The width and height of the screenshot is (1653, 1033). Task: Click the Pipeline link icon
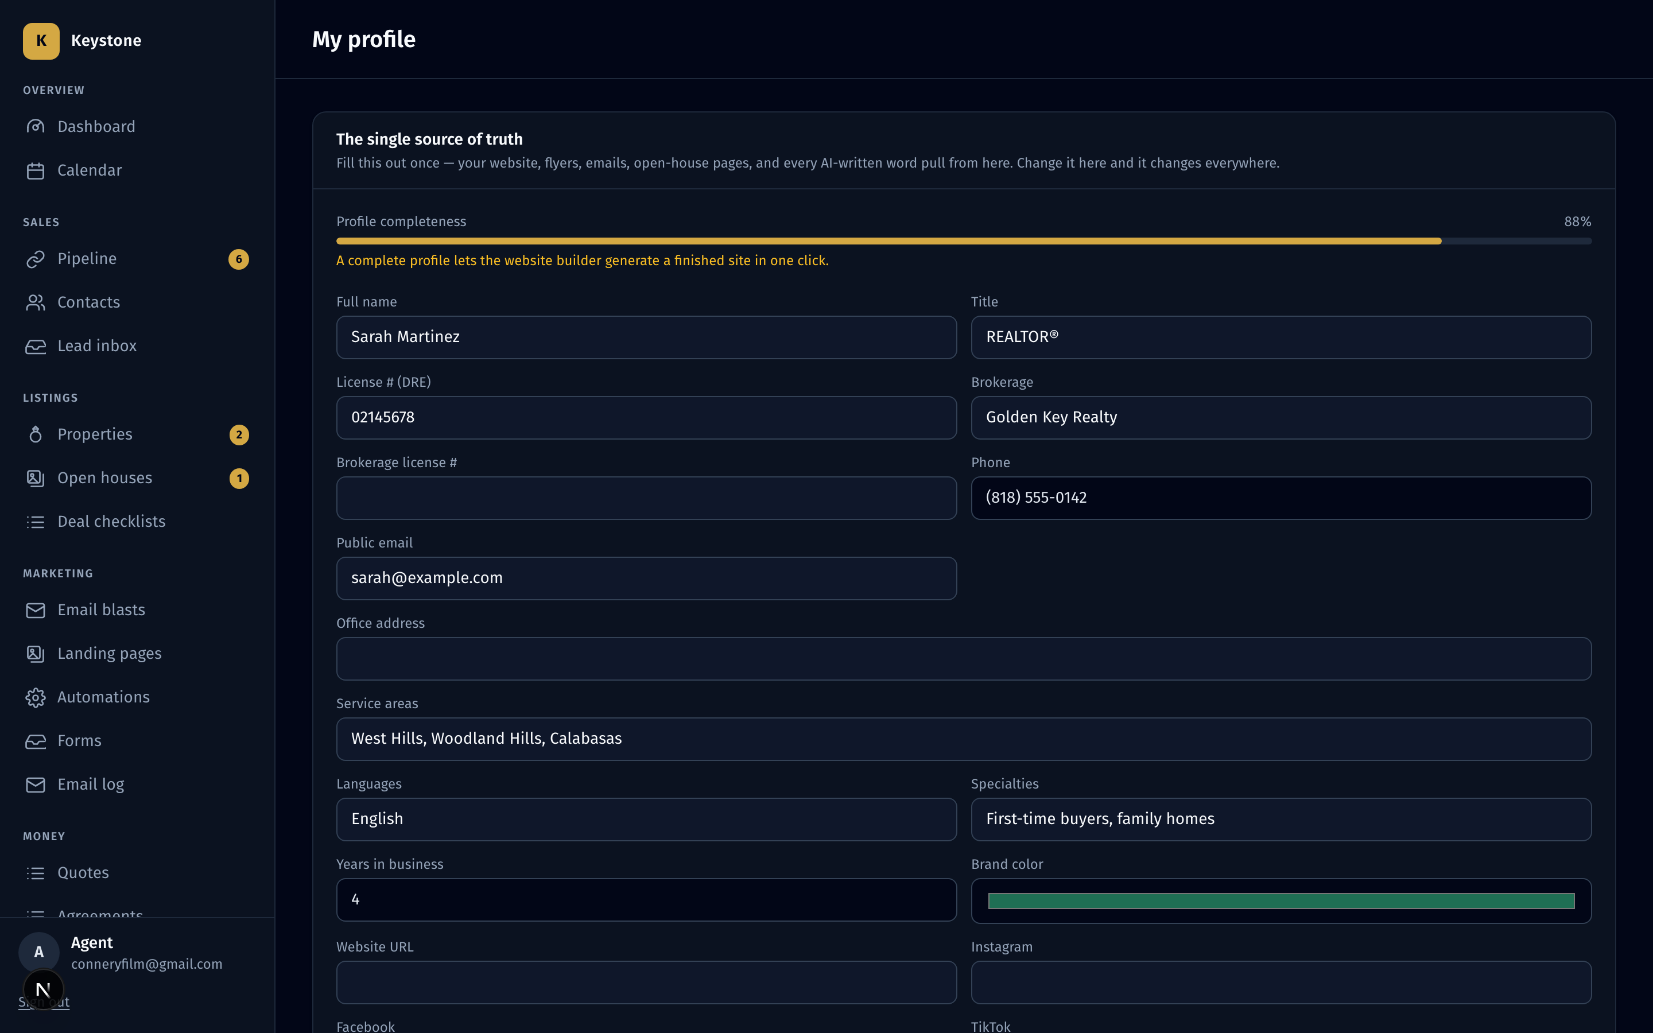(x=36, y=259)
